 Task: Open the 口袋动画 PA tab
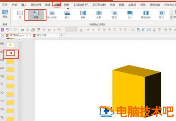81,5
